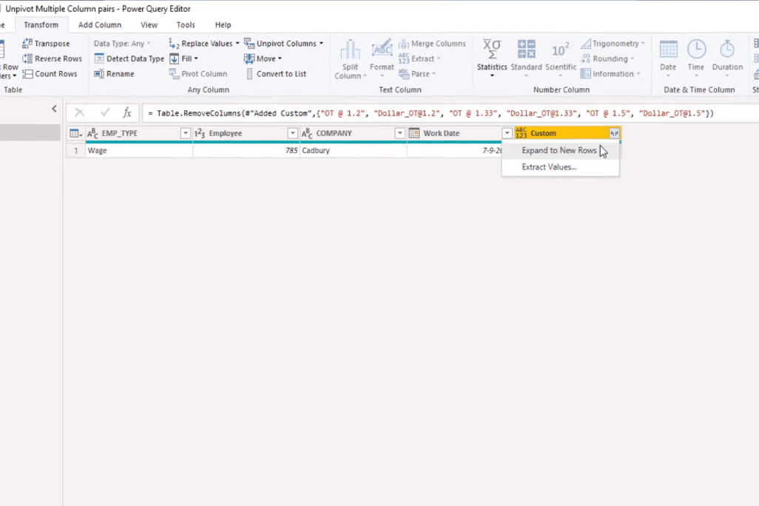
Task: Click Detect Data Type
Action: [x=129, y=58]
